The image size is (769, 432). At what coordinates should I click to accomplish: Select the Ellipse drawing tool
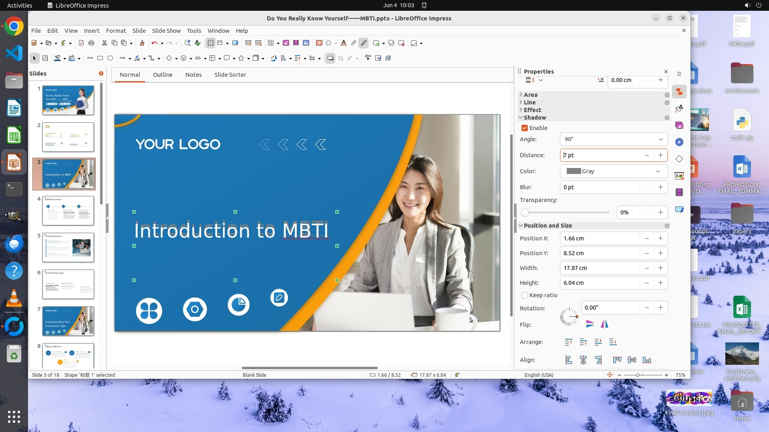click(110, 58)
